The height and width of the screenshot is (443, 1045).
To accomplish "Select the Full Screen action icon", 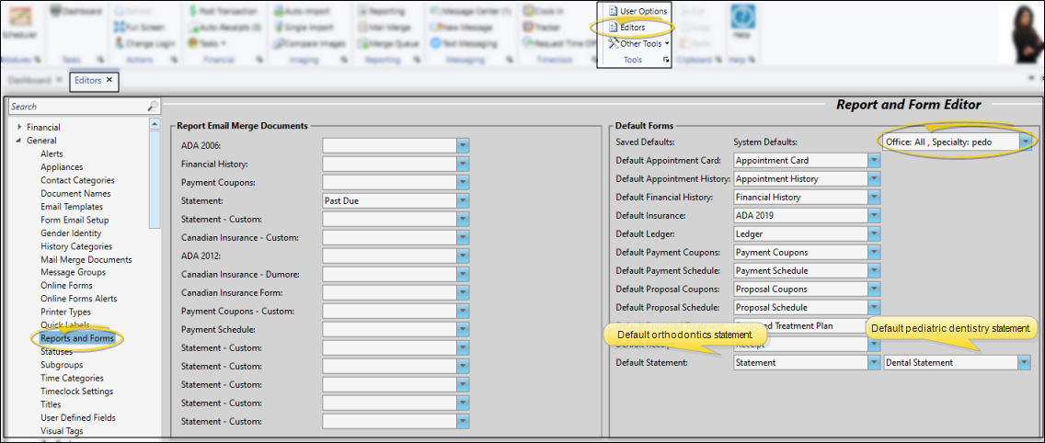I will (x=140, y=28).
